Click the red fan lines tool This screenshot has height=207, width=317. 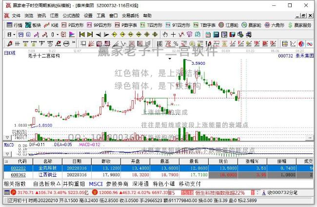pyautogui.click(x=91, y=44)
